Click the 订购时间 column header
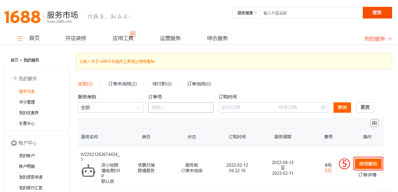 [237, 137]
